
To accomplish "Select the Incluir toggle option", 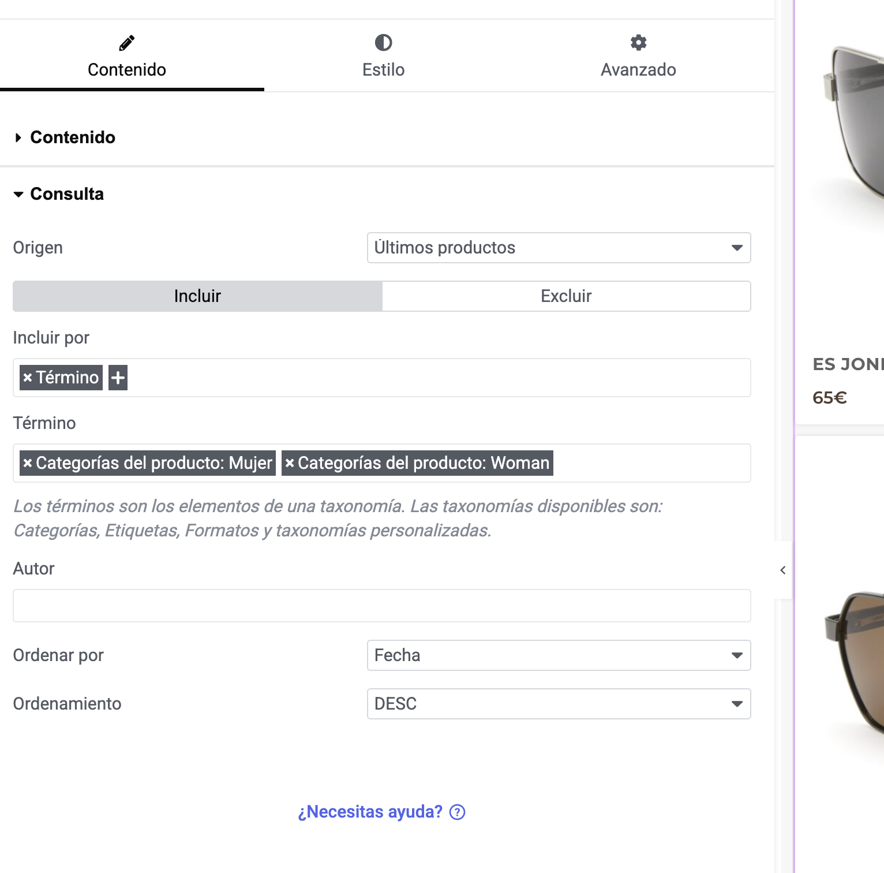I will click(x=197, y=296).
